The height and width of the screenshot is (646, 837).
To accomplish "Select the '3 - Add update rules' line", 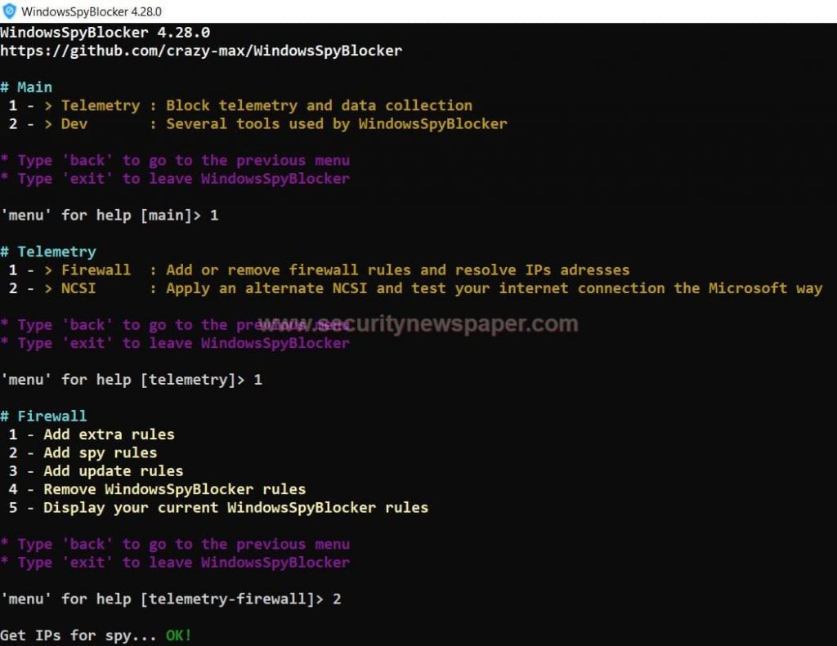I will (96, 471).
